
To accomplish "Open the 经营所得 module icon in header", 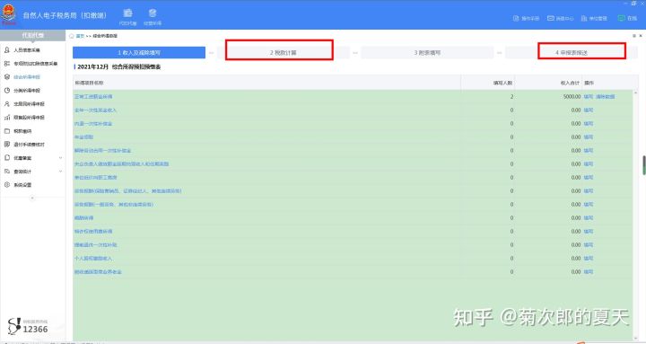I will [153, 17].
